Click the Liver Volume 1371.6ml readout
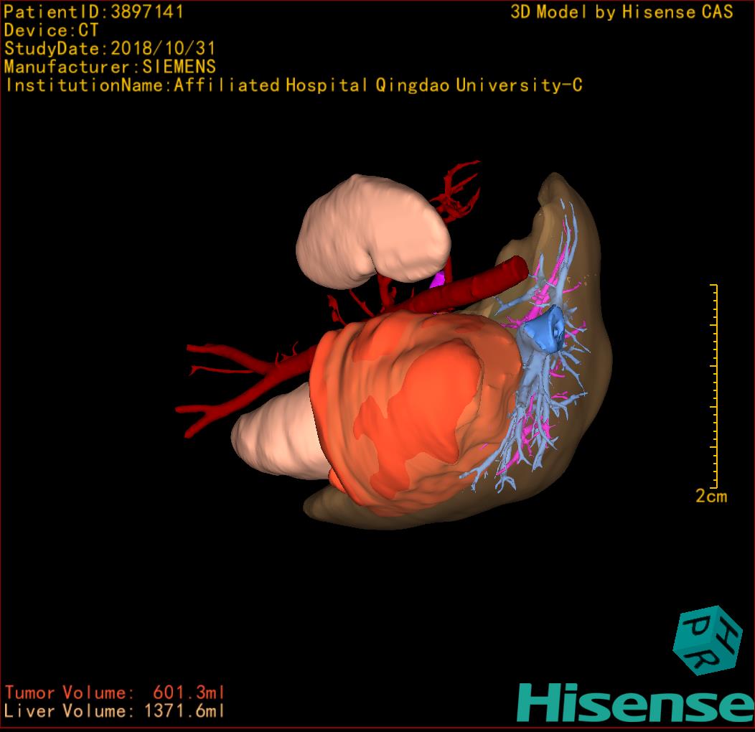This screenshot has height=732, width=755. click(x=115, y=711)
